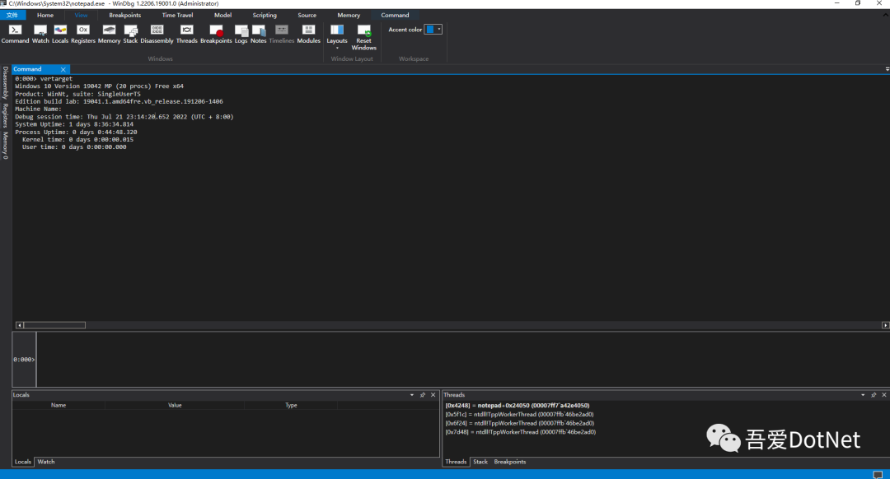The image size is (890, 479).
Task: Select the Command ribbon tab
Action: 395,16
